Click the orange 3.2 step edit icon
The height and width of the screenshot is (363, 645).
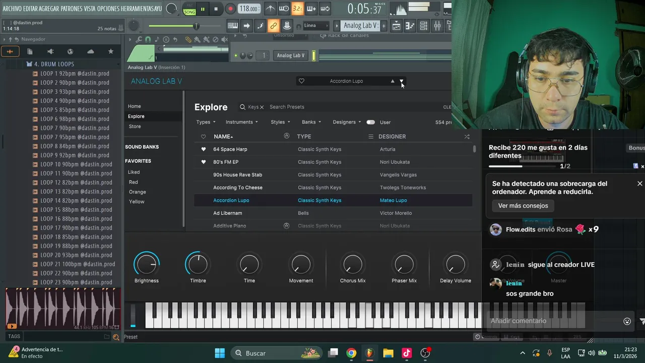tap(297, 9)
